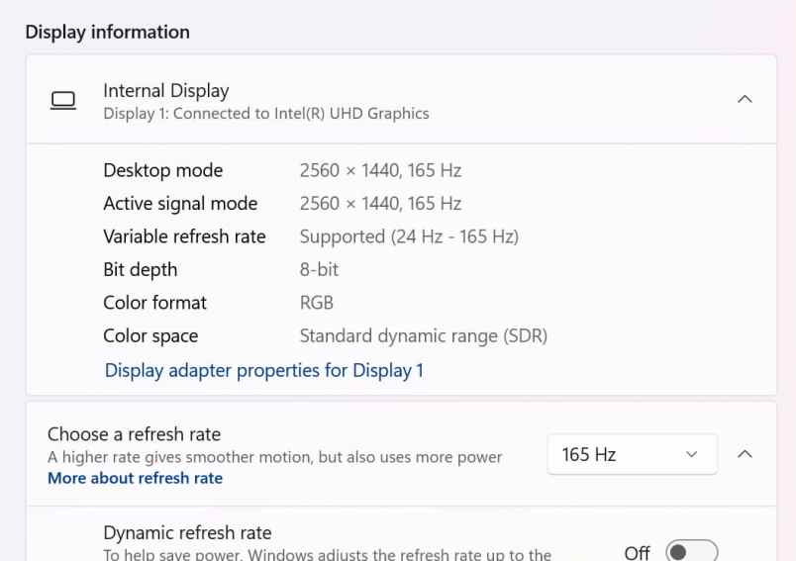Click the Choose a refresh rate title
Image resolution: width=796 pixels, height=561 pixels.
(134, 434)
